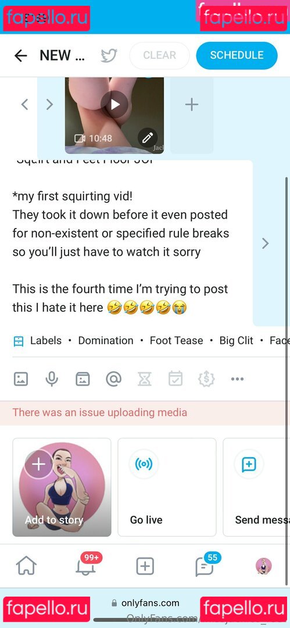Viewport: 290px width, 628px height.
Task: Open messages icon with 55 badge
Action: pyautogui.click(x=205, y=566)
